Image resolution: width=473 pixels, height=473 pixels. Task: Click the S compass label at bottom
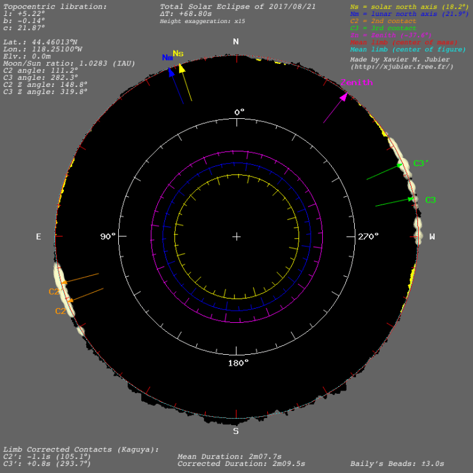click(x=236, y=431)
